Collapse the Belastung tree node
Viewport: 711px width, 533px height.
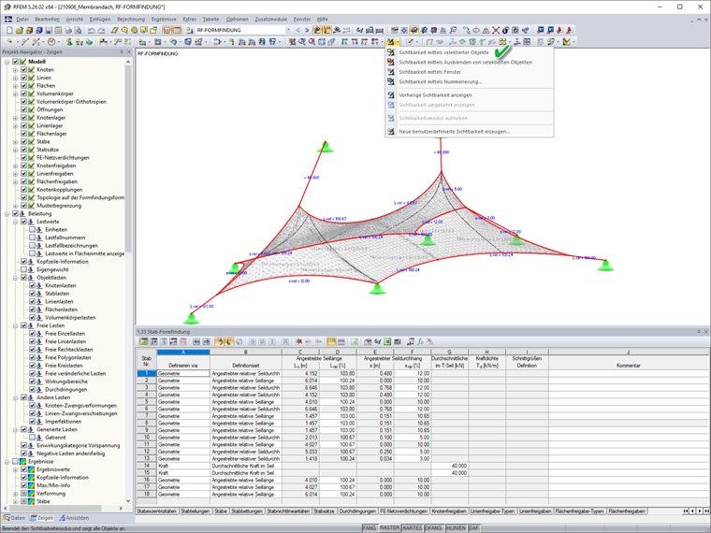(x=7, y=213)
